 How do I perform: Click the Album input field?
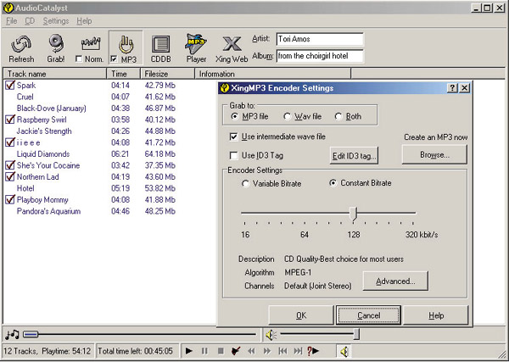320,56
